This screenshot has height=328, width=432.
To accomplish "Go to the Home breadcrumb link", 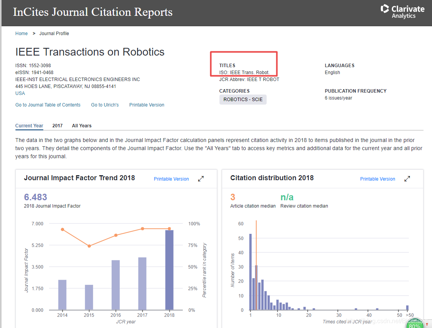I will pyautogui.click(x=22, y=33).
